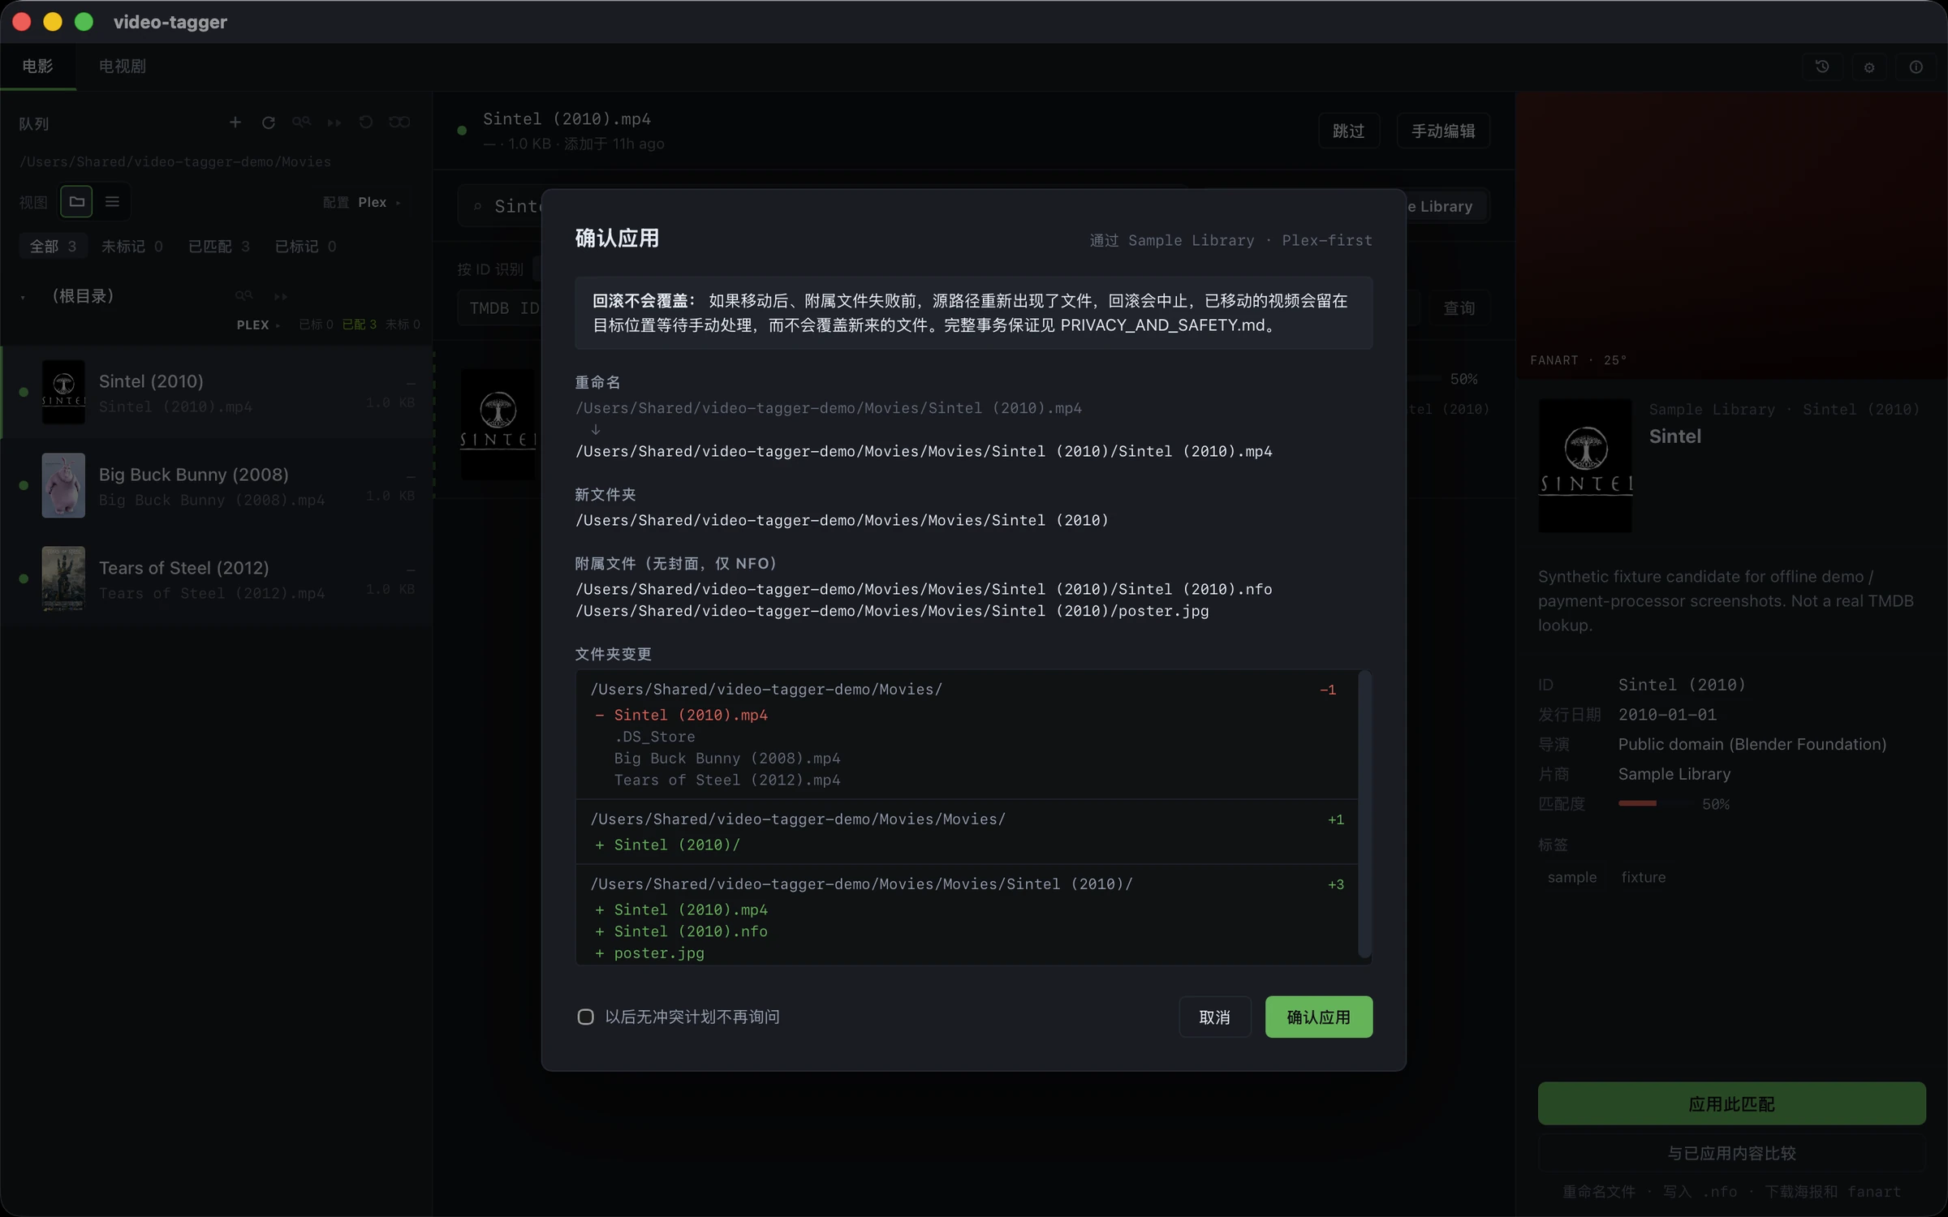This screenshot has height=1217, width=1948.
Task: Click the fast-forward icon in queue header
Action: click(x=334, y=123)
